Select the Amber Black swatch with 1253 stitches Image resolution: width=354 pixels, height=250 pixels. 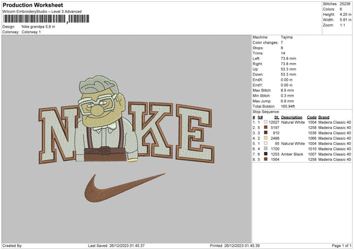(265, 154)
